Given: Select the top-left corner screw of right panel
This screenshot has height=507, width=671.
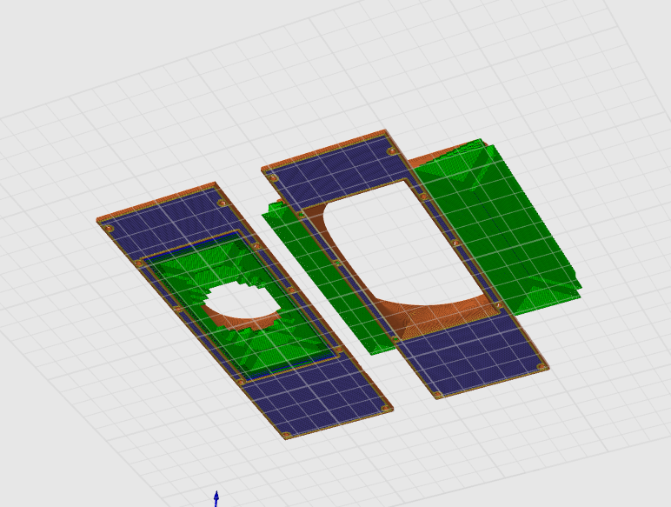Looking at the screenshot, I should [x=273, y=178].
